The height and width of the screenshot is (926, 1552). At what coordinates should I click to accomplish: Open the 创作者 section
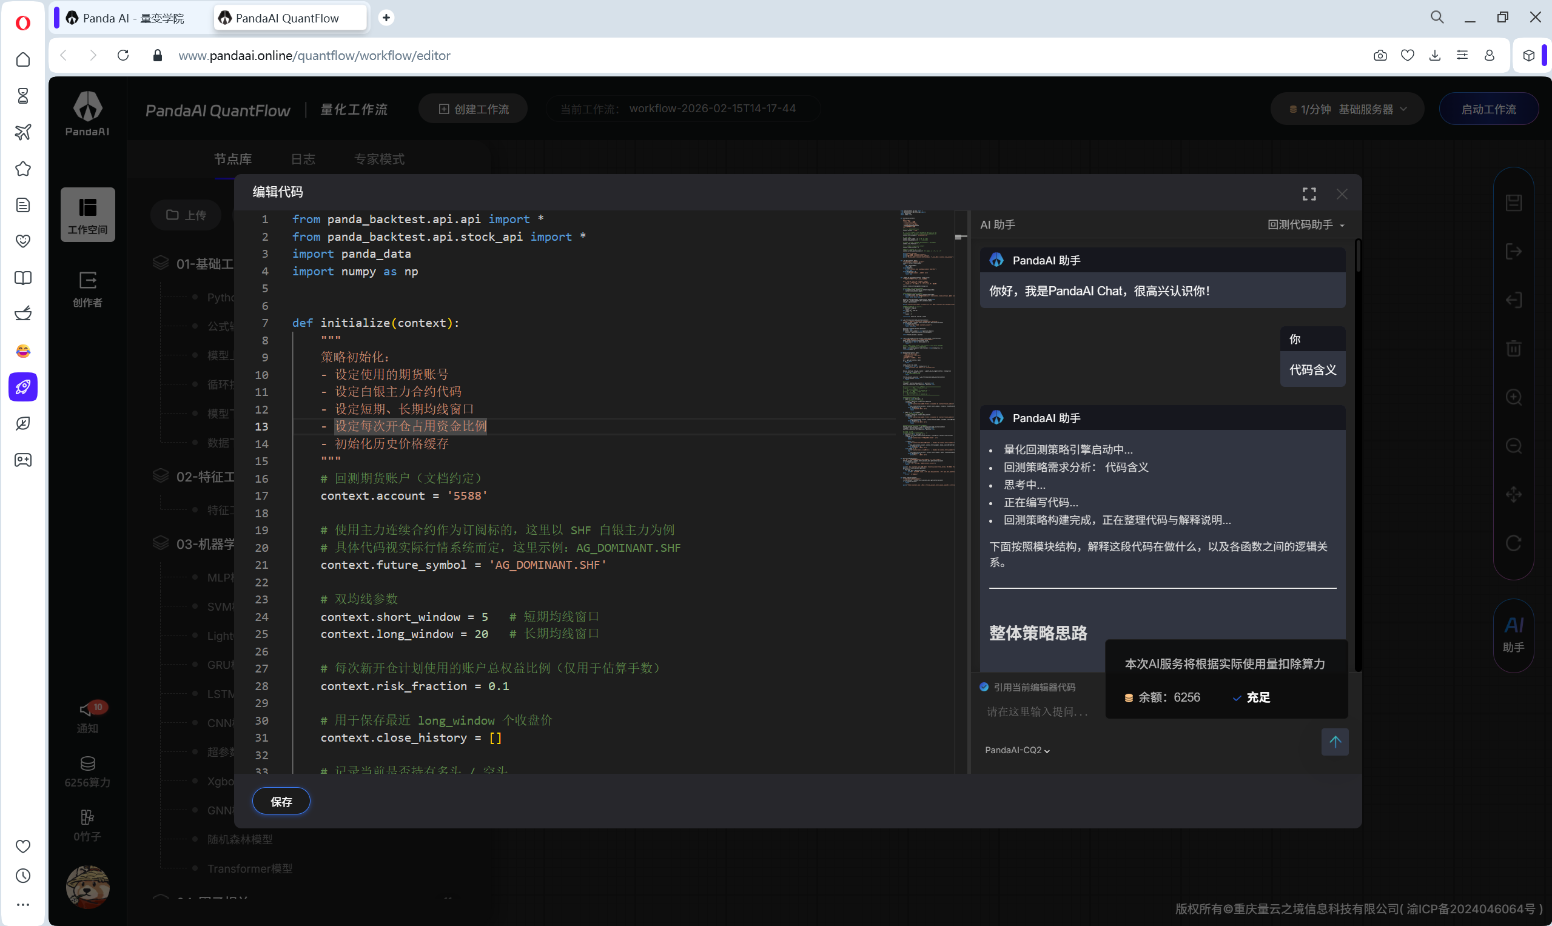point(88,288)
